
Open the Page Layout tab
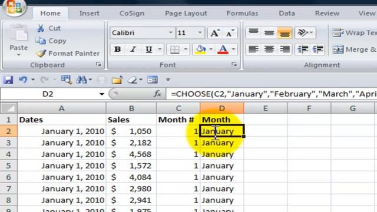coord(186,13)
